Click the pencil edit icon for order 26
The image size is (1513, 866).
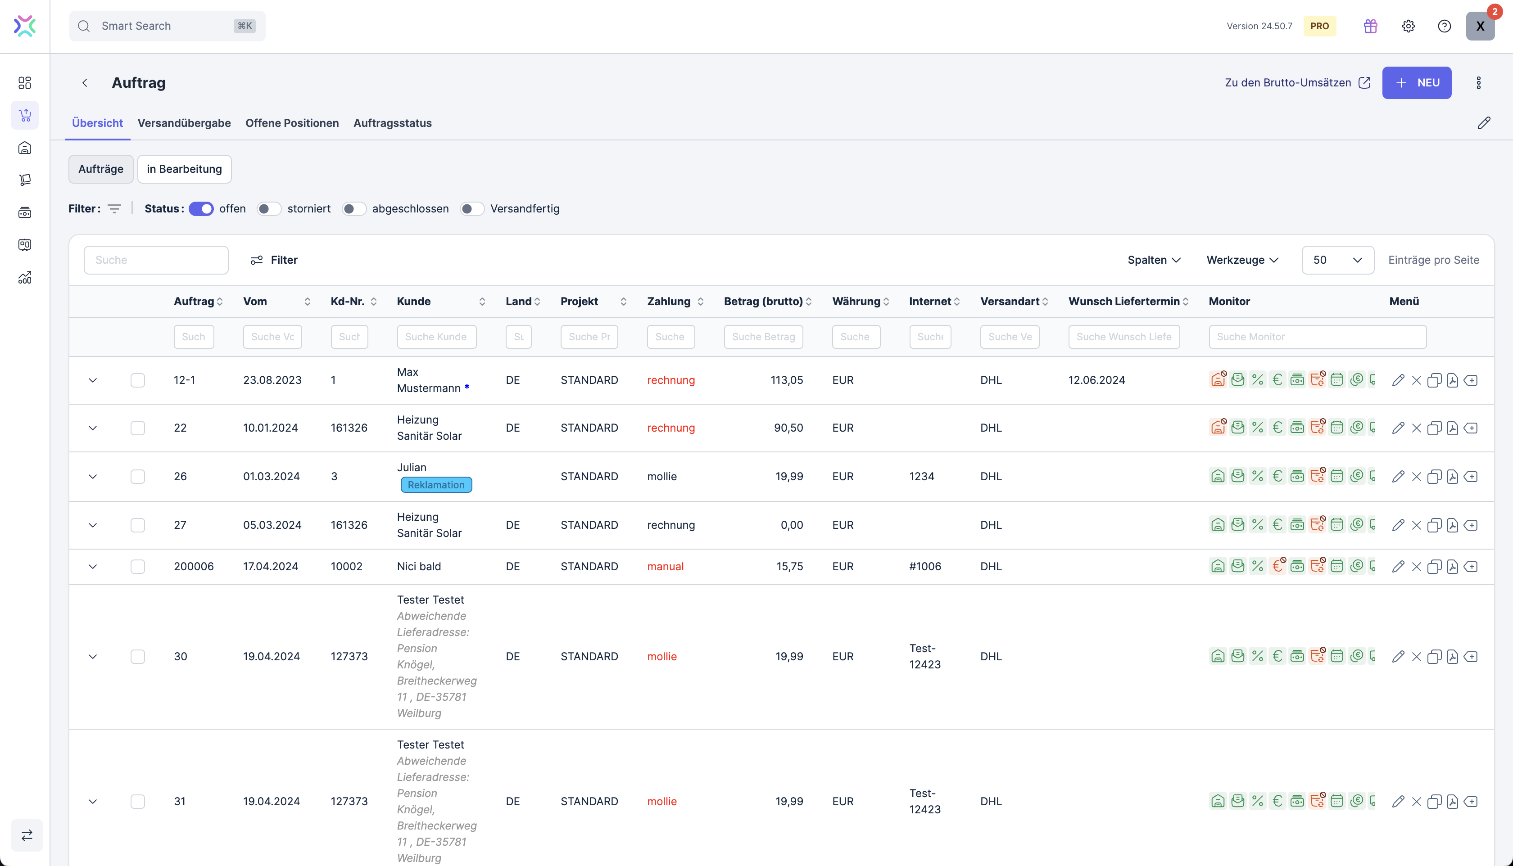click(1398, 476)
